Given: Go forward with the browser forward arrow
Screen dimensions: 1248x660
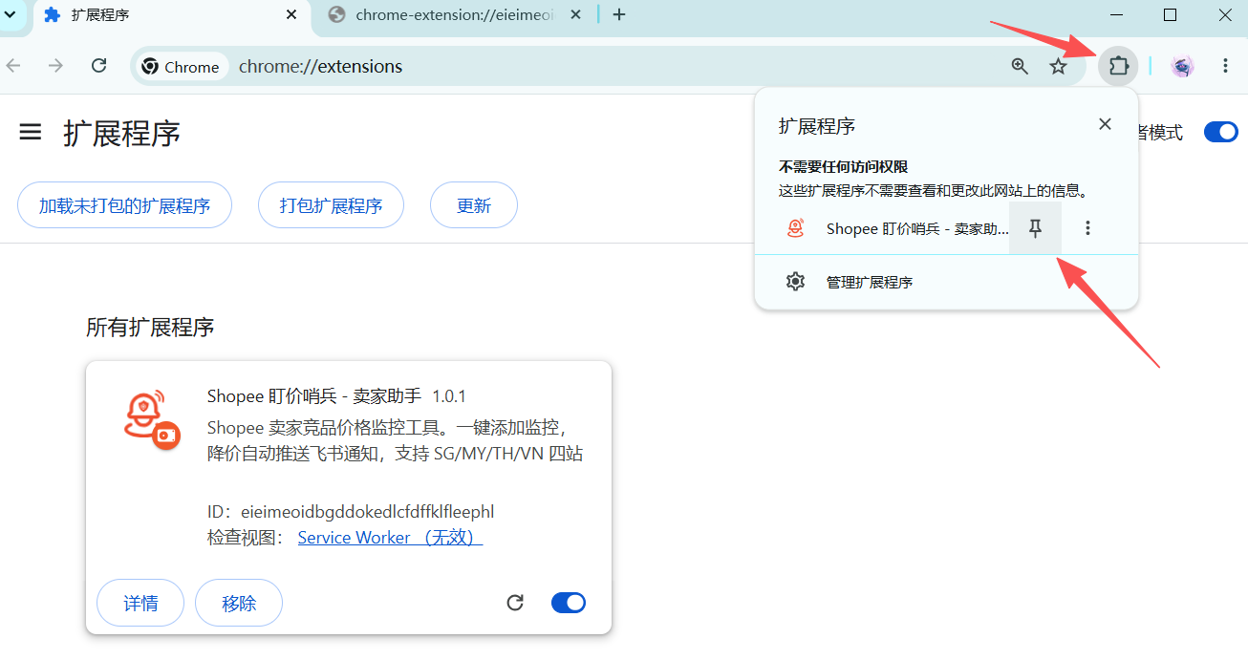Looking at the screenshot, I should tap(55, 66).
